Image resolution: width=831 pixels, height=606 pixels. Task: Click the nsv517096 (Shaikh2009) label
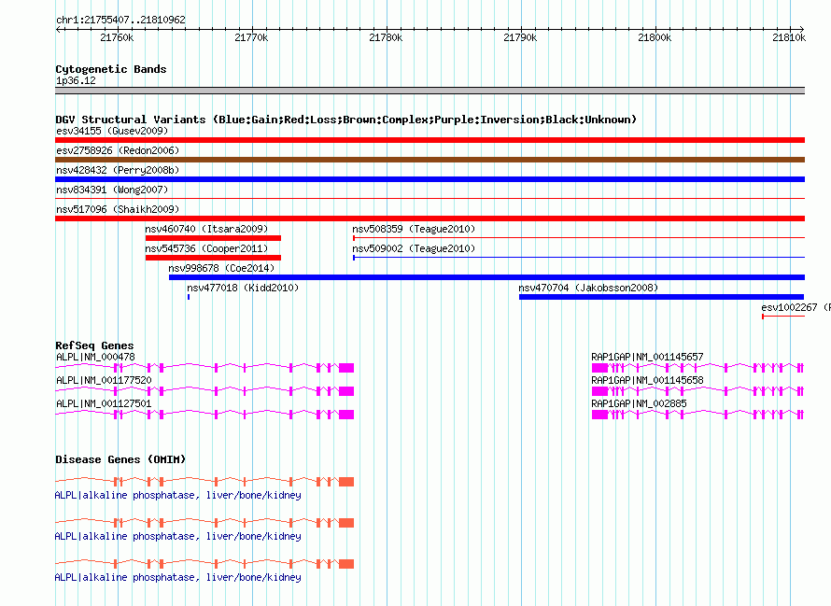(118, 209)
